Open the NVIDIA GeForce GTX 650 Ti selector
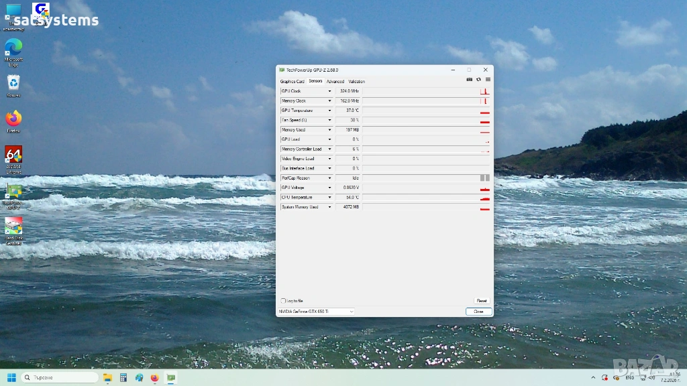 pyautogui.click(x=316, y=312)
